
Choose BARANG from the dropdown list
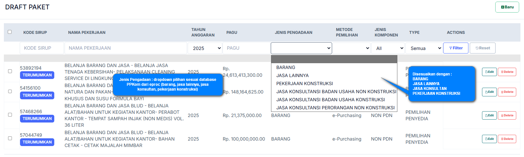click(x=286, y=67)
